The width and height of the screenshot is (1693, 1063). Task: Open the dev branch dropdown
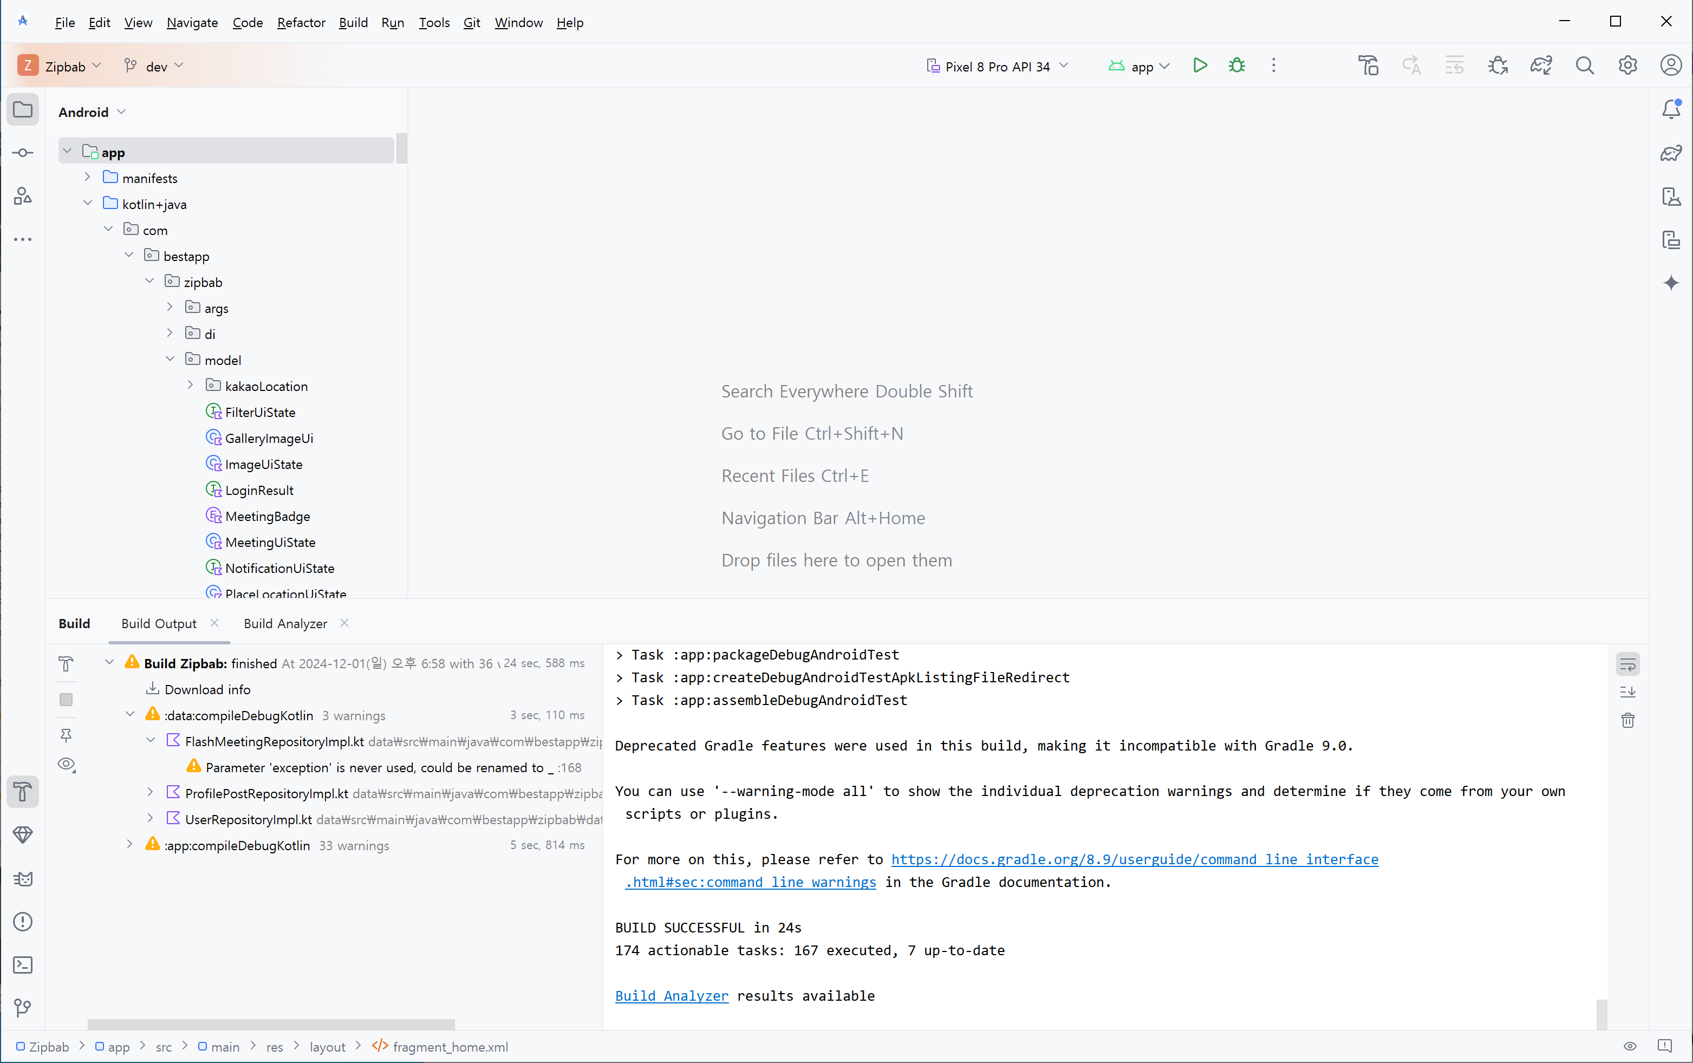(x=155, y=66)
